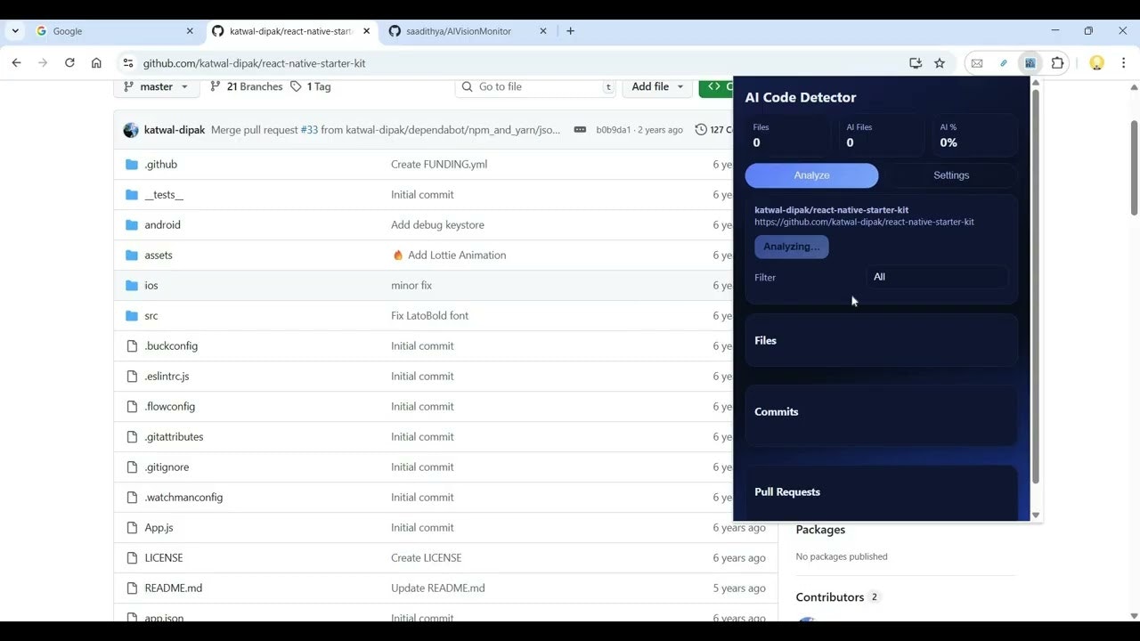Viewport: 1140px width, 641px height.
Task: Open the Filter dropdown showing All
Action: [x=937, y=277]
